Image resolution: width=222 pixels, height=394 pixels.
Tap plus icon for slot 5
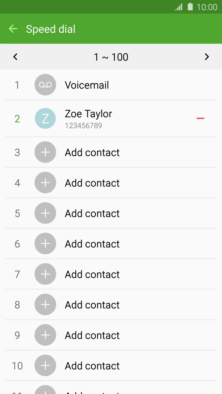point(45,213)
